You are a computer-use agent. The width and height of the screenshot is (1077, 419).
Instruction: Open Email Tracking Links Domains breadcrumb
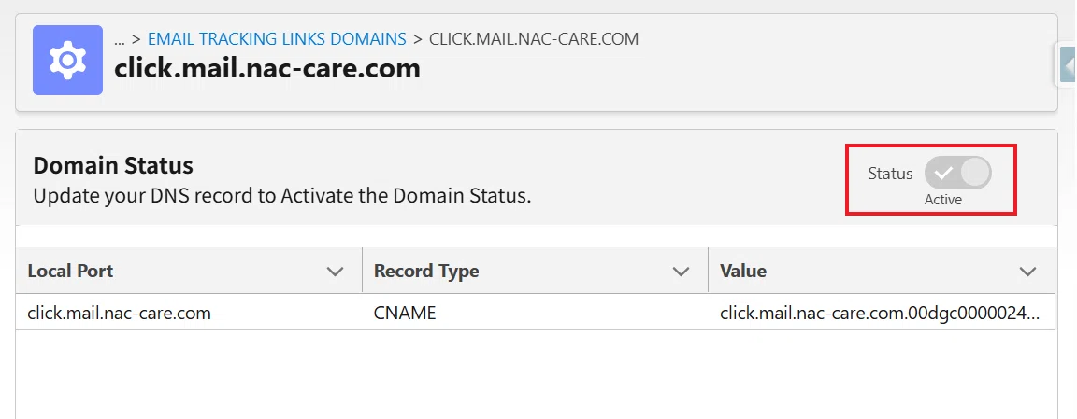pos(277,39)
